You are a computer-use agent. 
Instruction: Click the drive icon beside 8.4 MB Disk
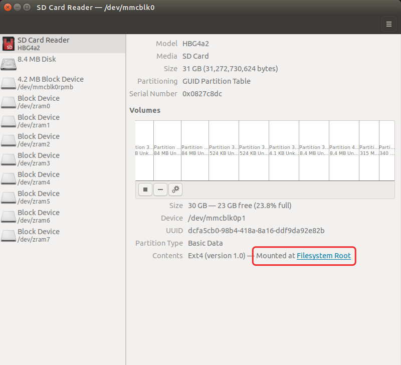pos(9,63)
